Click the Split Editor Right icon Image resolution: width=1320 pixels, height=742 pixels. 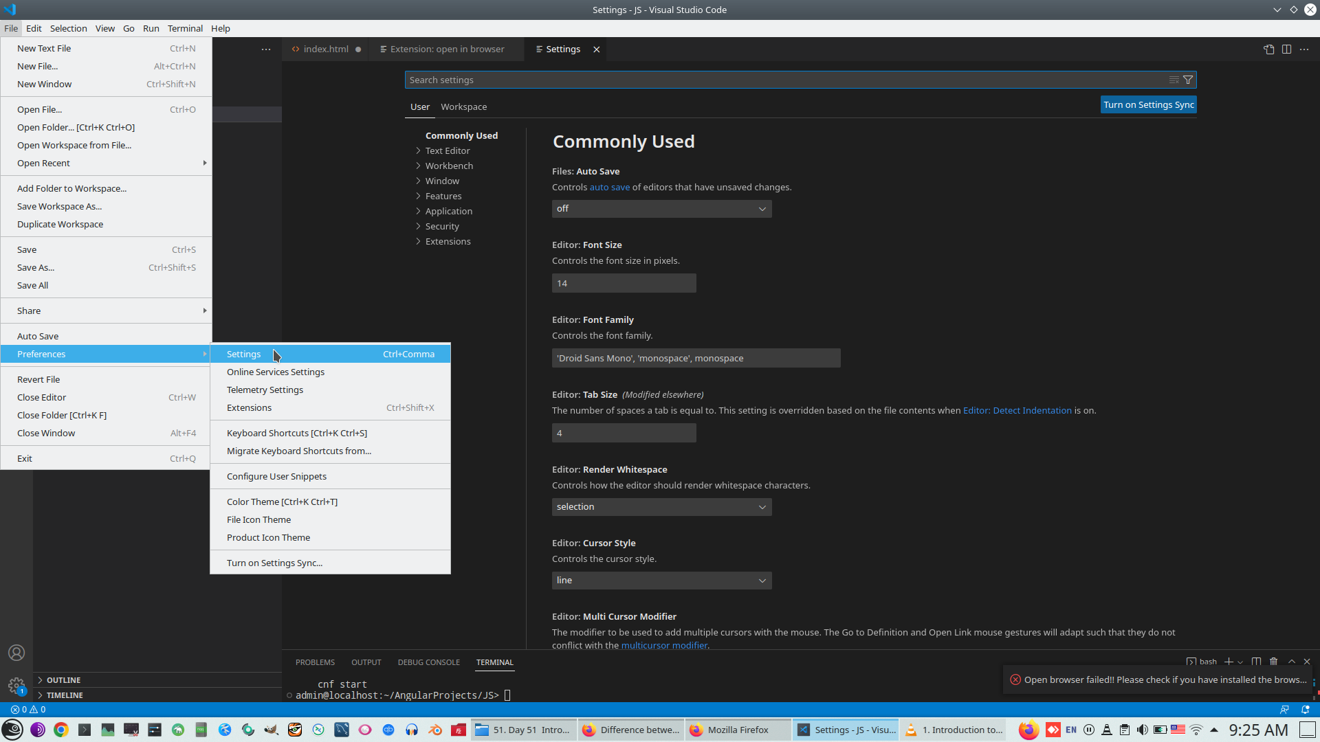[x=1286, y=49]
